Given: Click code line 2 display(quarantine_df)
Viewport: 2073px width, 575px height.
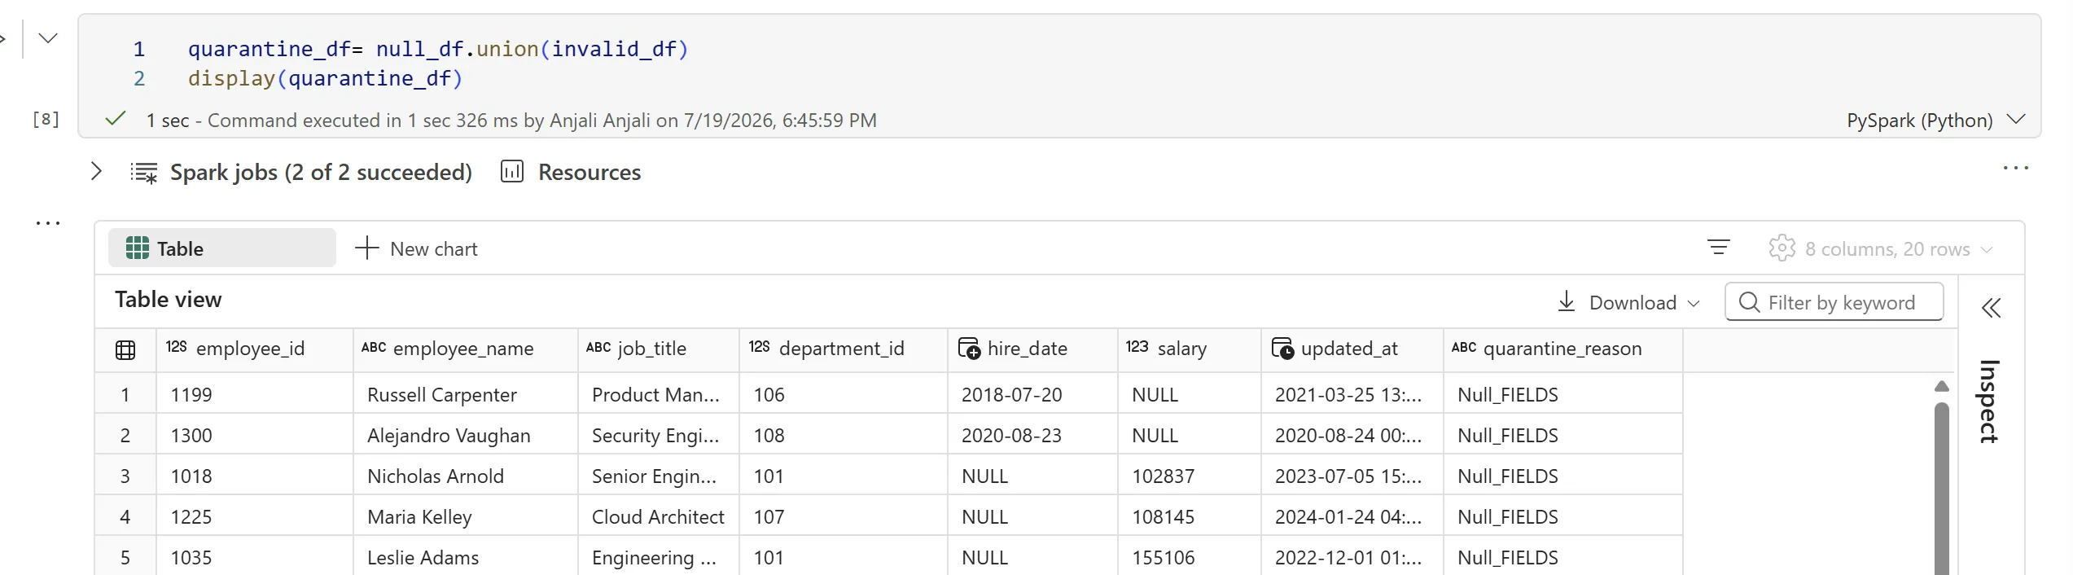Looking at the screenshot, I should coord(325,78).
